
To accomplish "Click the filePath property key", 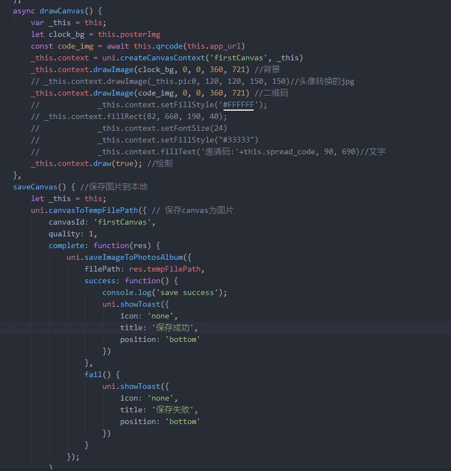I will (102, 269).
